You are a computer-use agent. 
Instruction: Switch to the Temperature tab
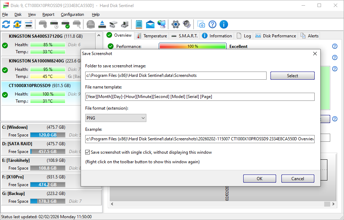[152, 36]
